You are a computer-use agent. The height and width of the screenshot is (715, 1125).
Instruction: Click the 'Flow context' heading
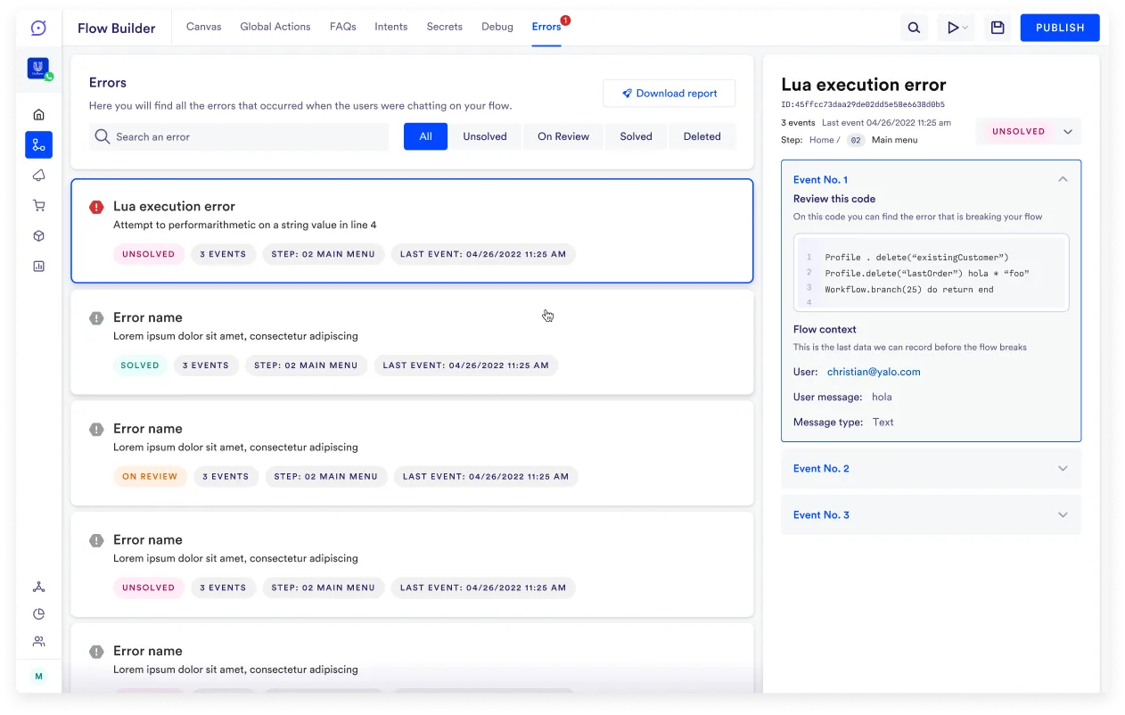pos(825,329)
